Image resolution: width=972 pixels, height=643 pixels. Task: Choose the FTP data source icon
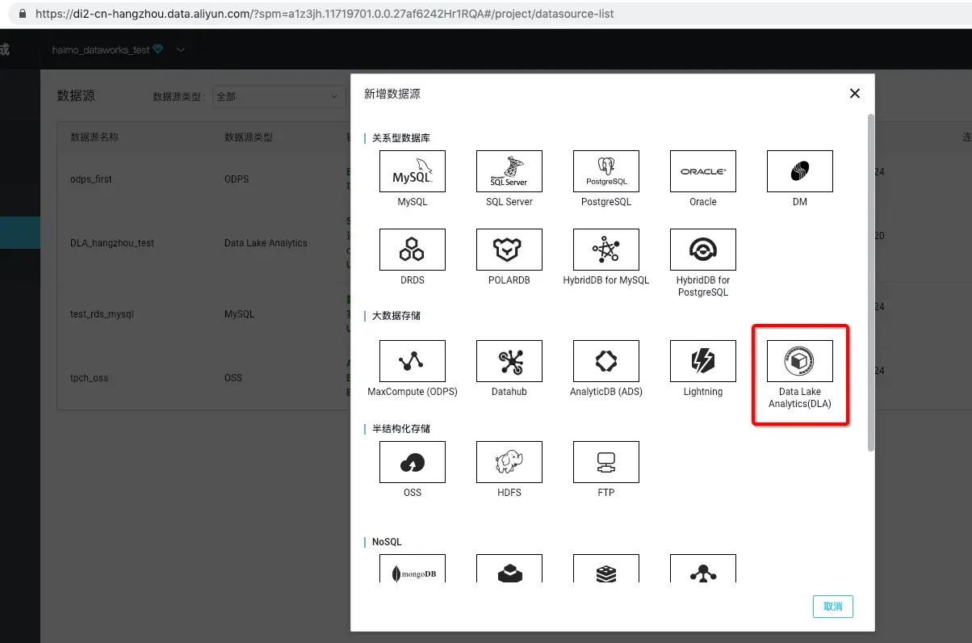pos(606,462)
